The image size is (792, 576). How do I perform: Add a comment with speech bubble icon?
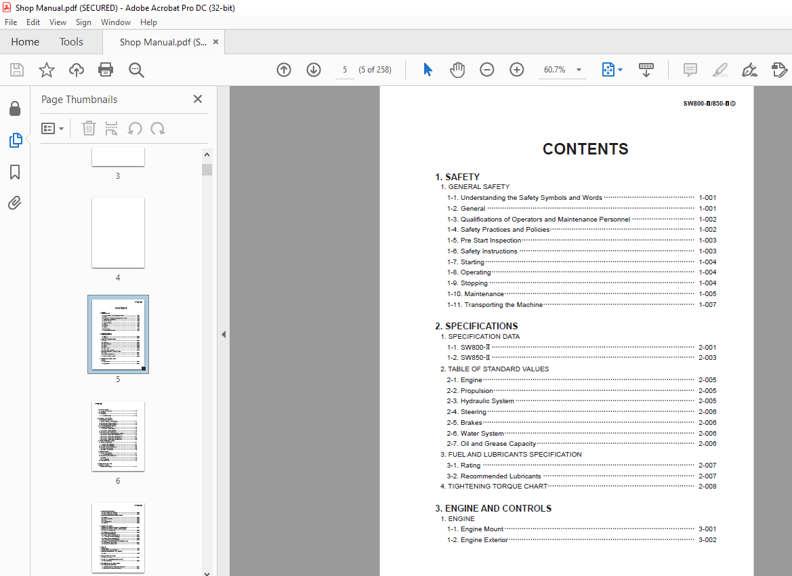pos(690,70)
